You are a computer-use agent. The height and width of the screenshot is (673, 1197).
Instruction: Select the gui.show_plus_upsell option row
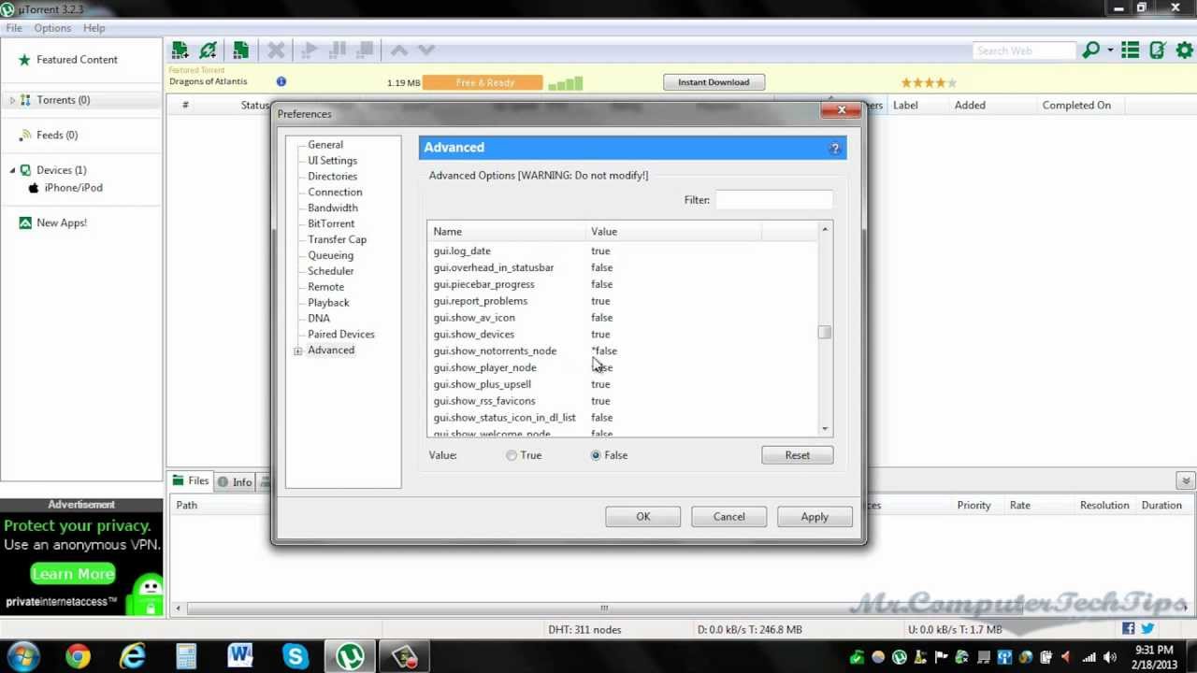pyautogui.click(x=622, y=384)
